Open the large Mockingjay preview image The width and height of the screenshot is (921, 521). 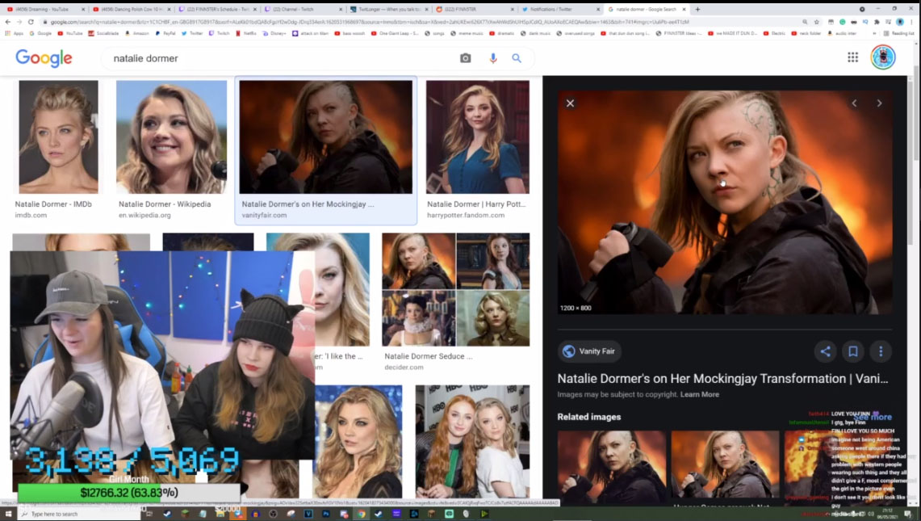pyautogui.click(x=725, y=202)
